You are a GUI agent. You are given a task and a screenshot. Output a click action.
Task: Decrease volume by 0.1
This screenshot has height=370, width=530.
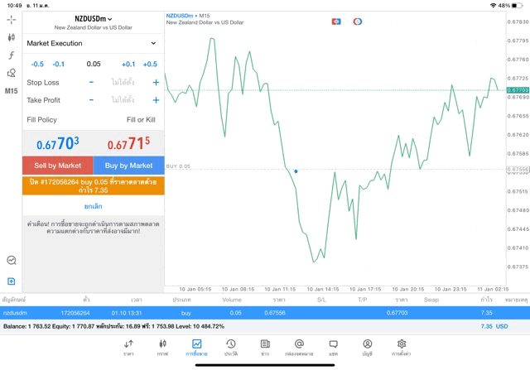click(x=59, y=65)
